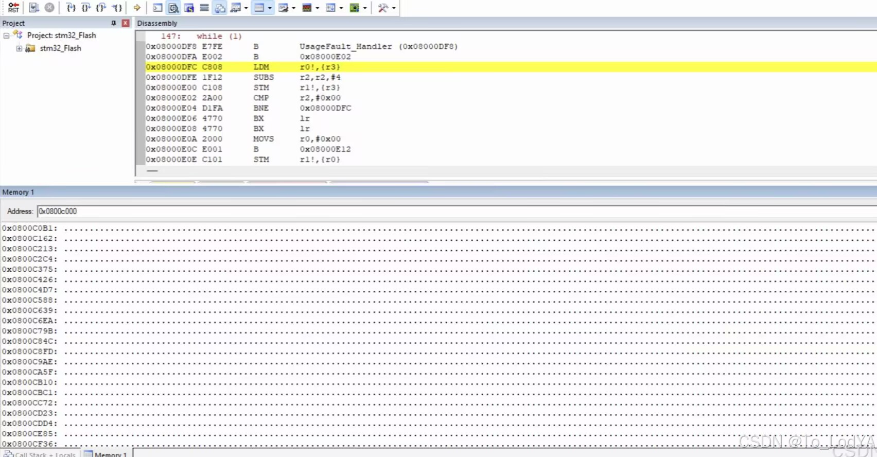Click the Toolbox wrench-and-hammer icon
877x457 pixels.
tap(383, 8)
